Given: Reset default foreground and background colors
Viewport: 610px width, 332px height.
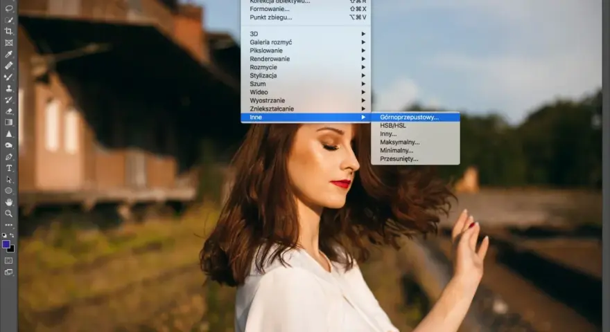Looking at the screenshot, I should 4,235.
